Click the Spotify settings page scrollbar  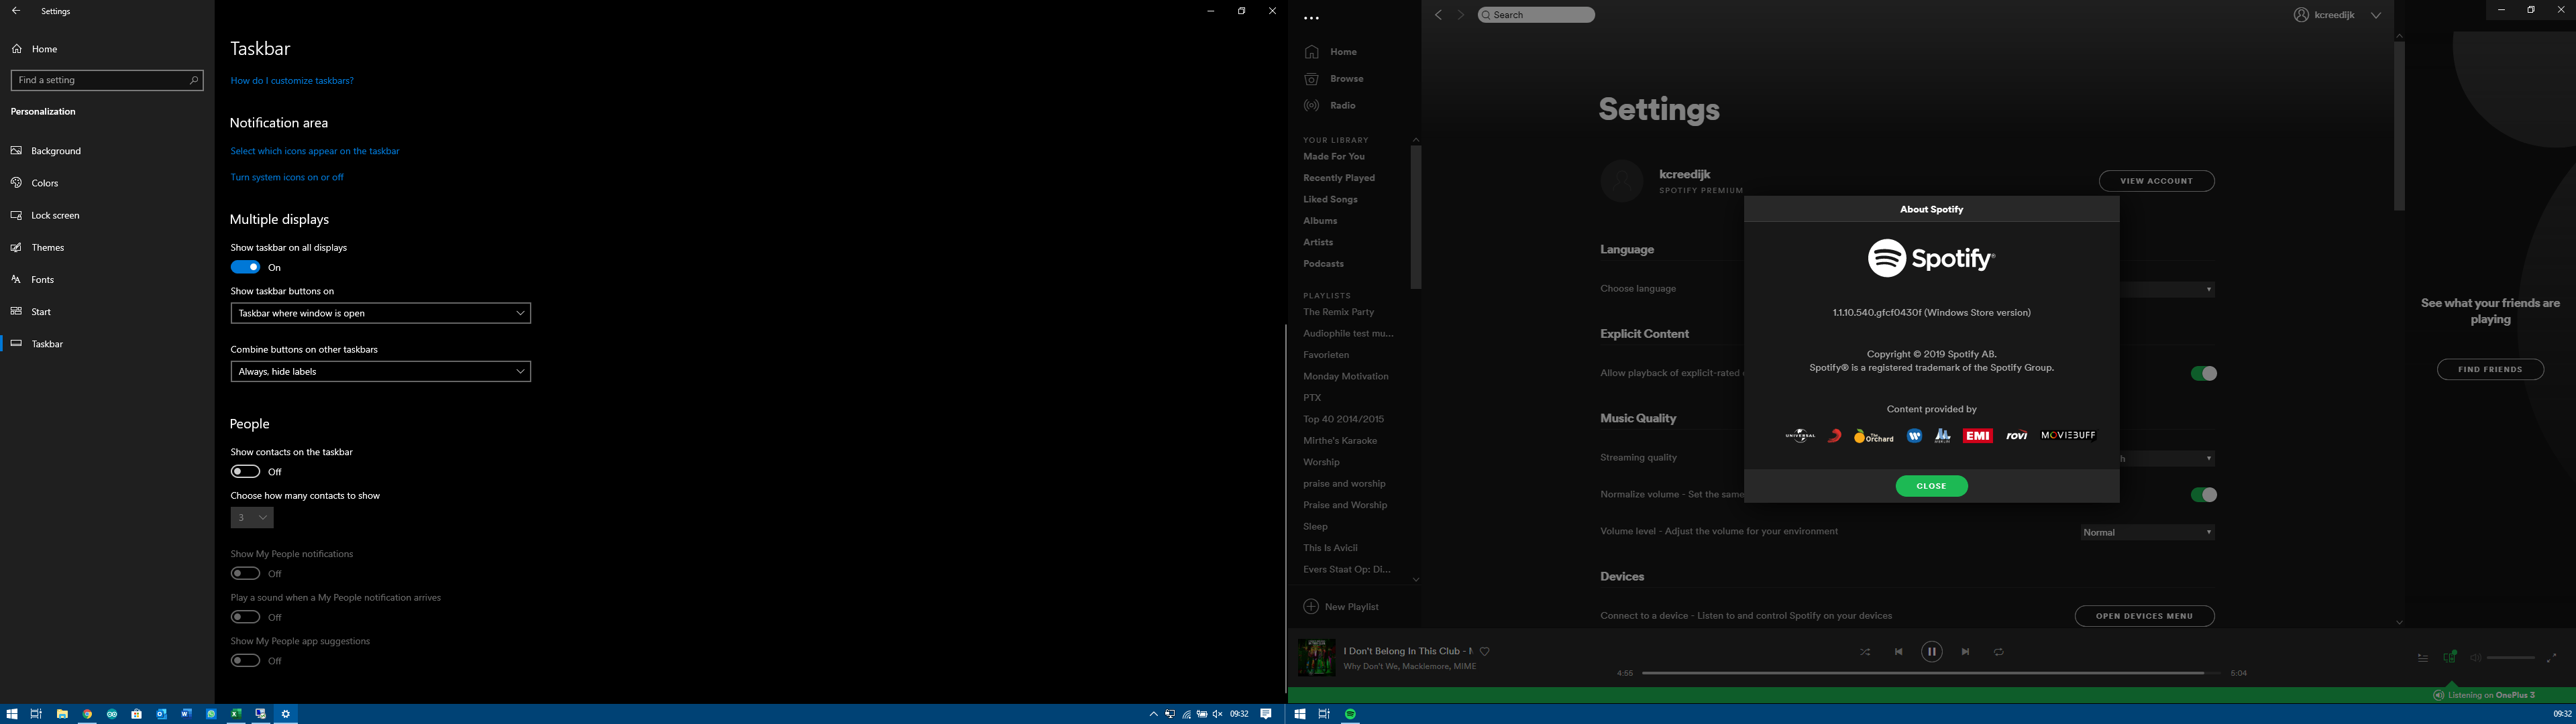(x=2398, y=126)
